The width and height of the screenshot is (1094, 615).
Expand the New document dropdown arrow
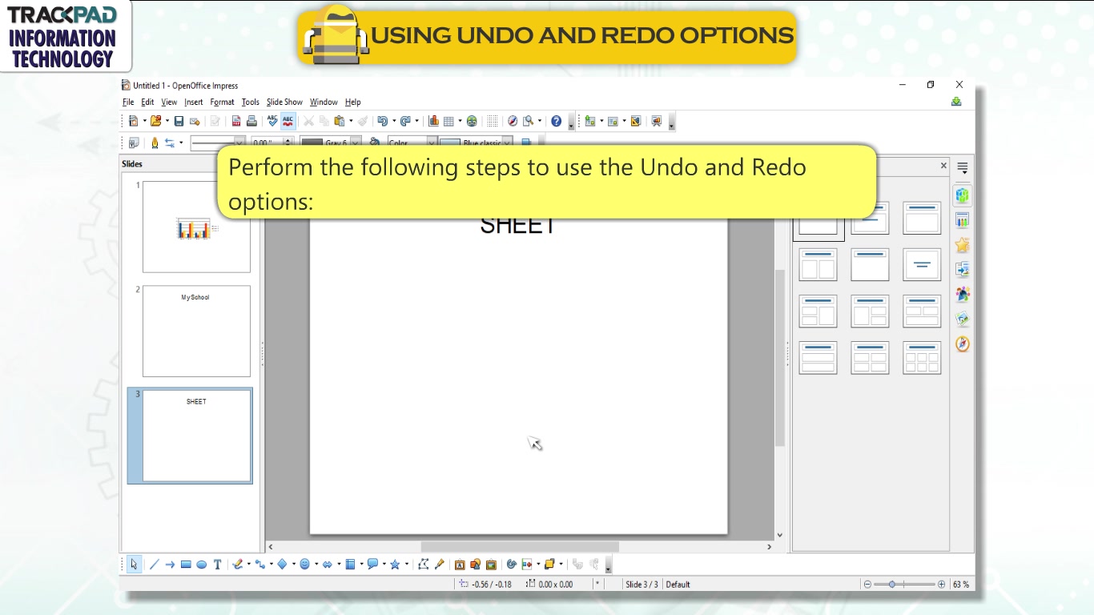[x=144, y=121]
